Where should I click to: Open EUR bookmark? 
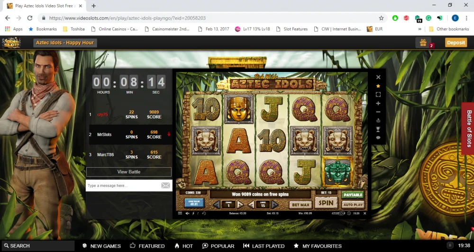[x=375, y=29]
